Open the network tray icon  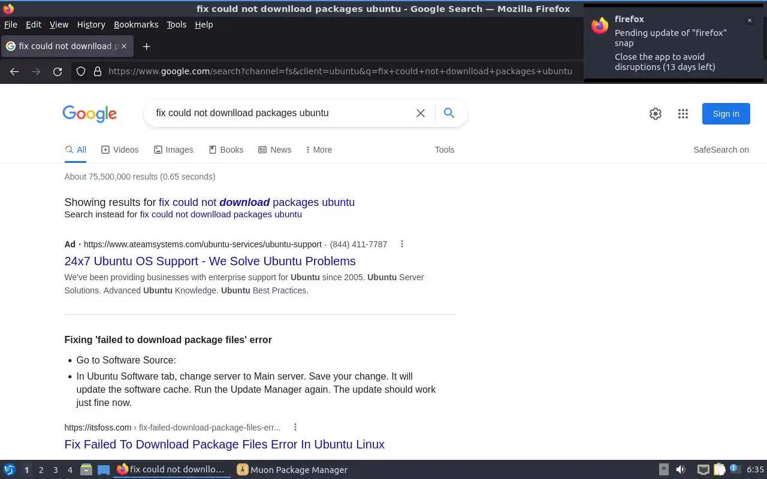point(703,469)
